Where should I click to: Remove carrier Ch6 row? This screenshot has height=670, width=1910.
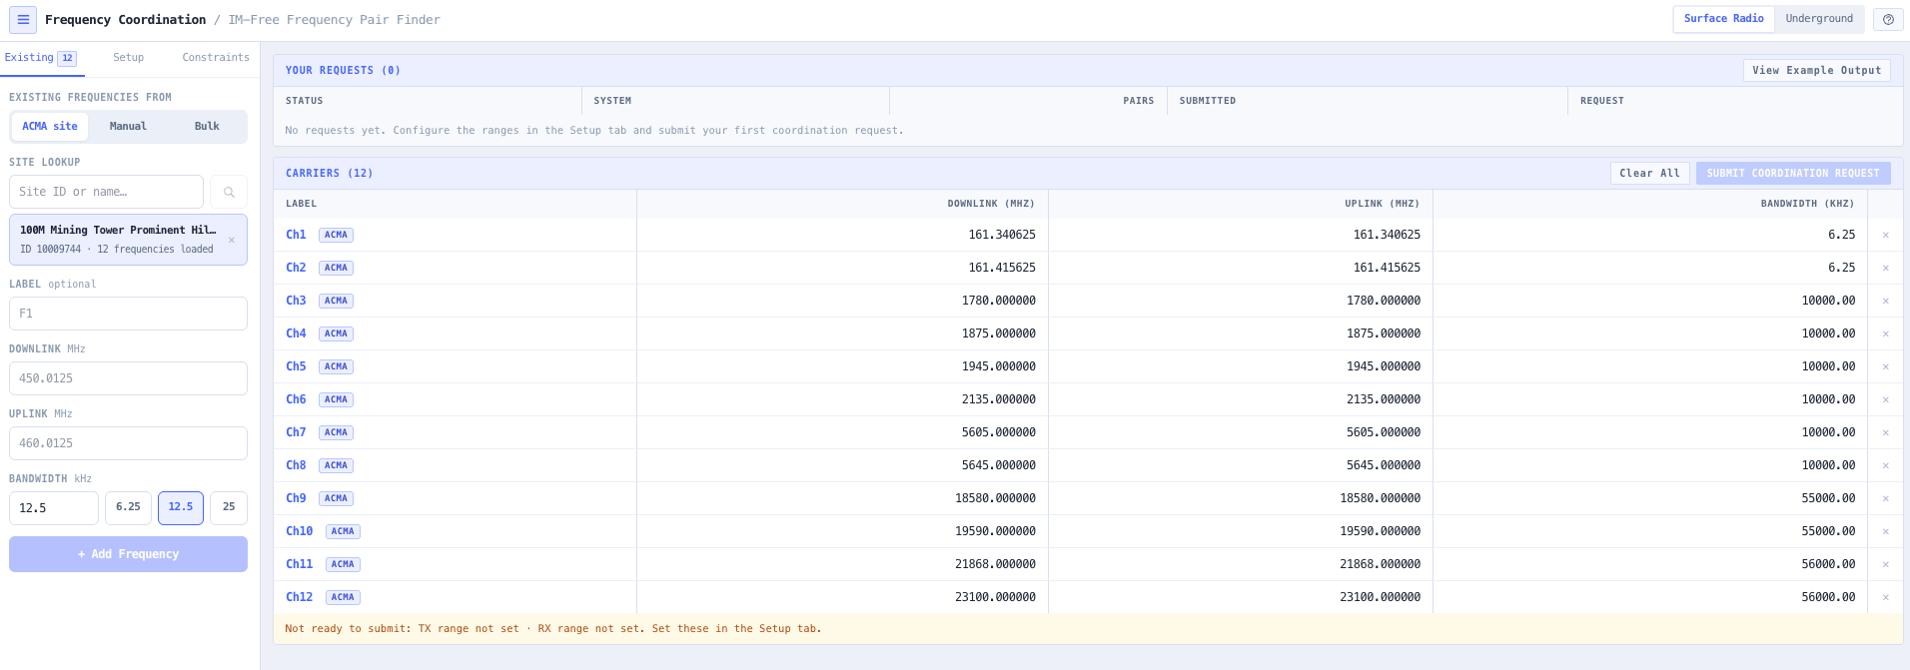[x=1886, y=399]
